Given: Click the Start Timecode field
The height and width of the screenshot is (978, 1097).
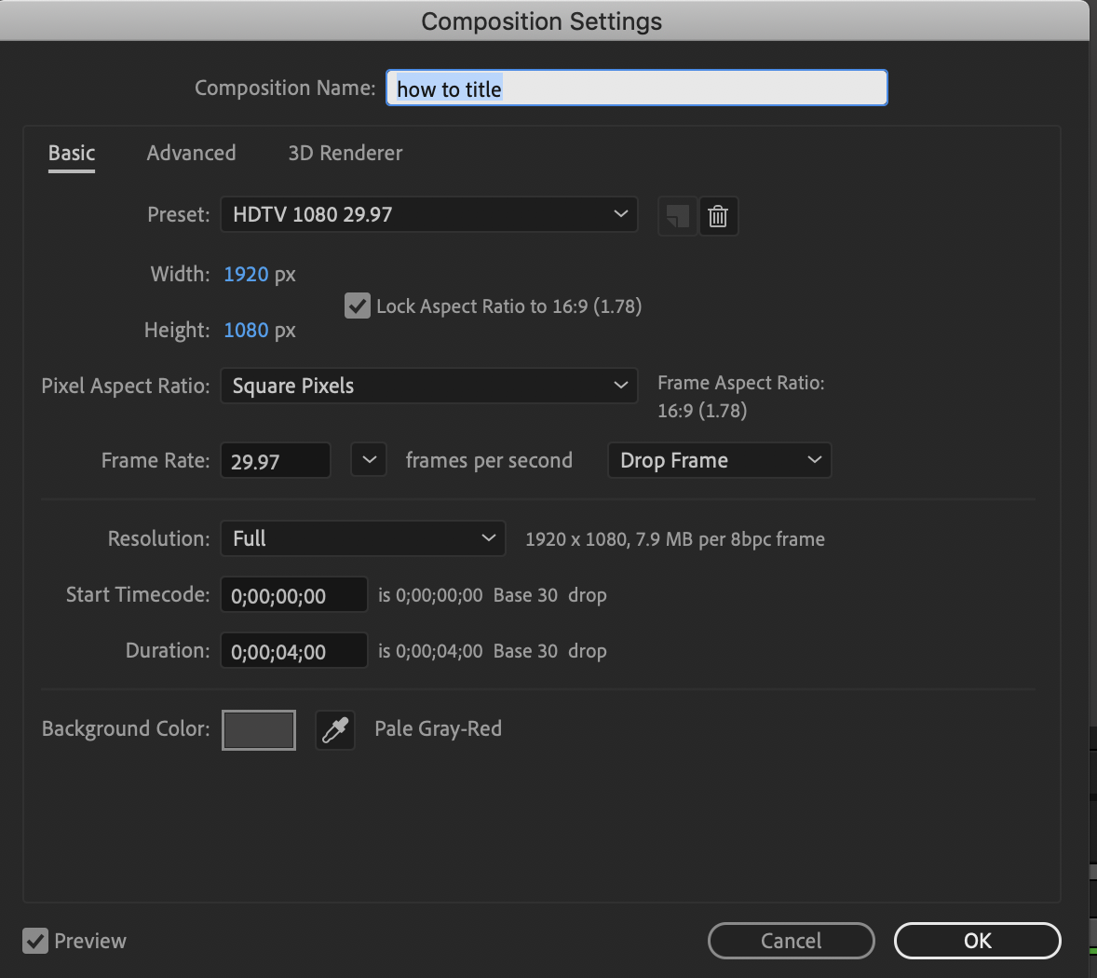Looking at the screenshot, I should 293,595.
